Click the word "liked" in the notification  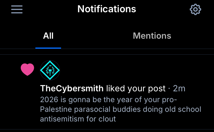pos(116,88)
